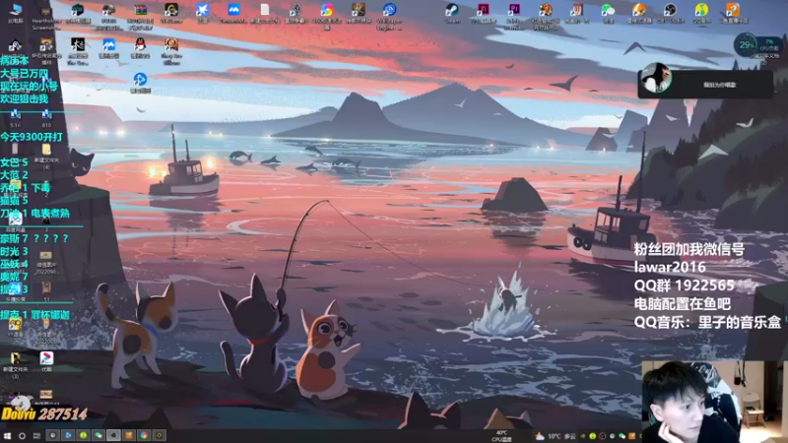The width and height of the screenshot is (788, 443).
Task: Open the Windows Start menu
Action: click(7, 435)
